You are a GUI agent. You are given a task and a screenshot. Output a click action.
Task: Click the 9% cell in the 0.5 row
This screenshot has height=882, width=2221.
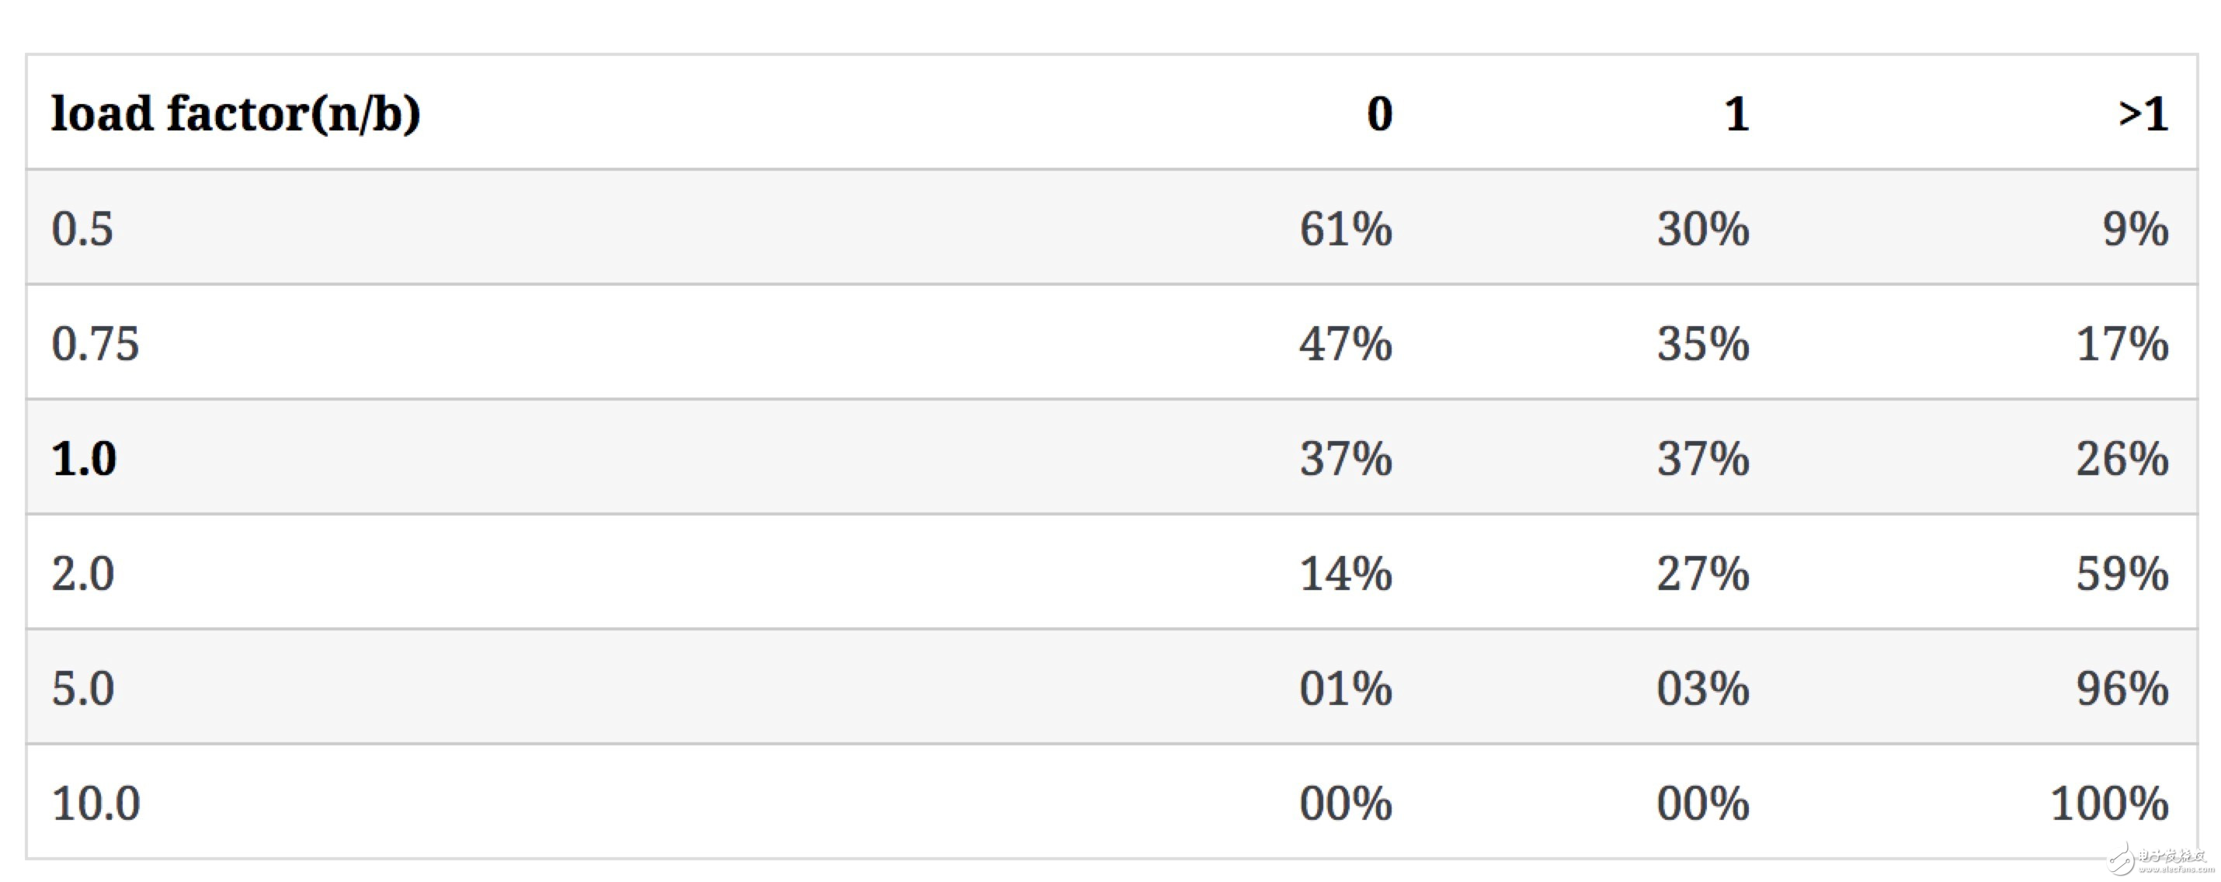(x=2135, y=229)
